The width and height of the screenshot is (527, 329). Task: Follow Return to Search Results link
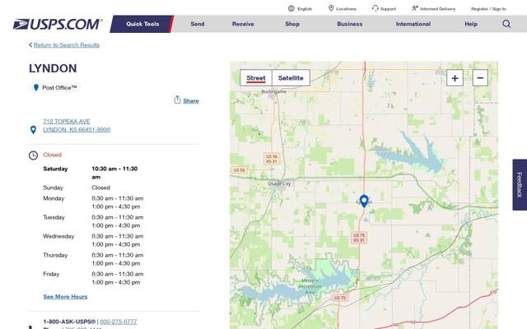67,45
